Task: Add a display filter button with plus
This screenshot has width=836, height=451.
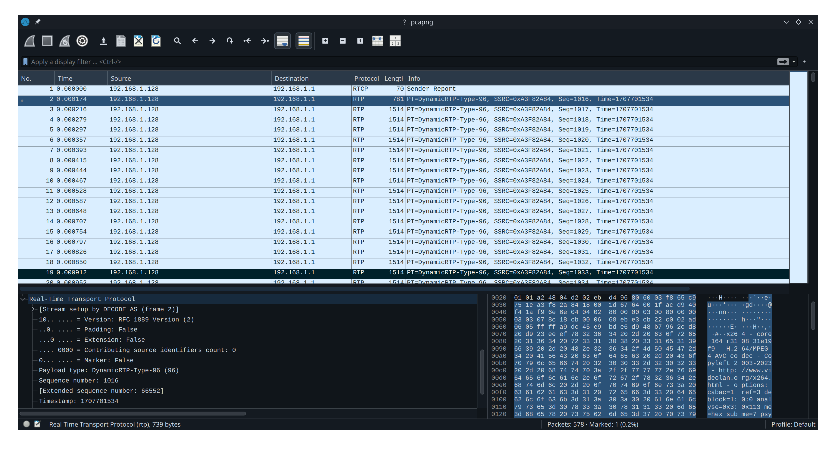Action: coord(804,62)
